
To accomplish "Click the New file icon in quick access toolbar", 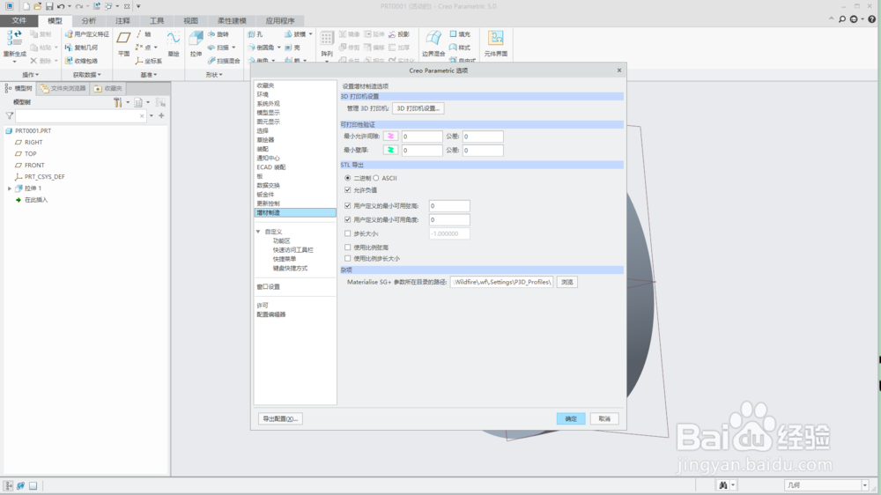I will pos(26,6).
